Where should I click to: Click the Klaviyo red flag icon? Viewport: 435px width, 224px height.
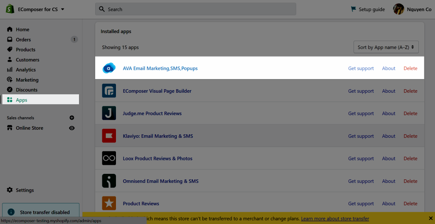tap(109, 136)
